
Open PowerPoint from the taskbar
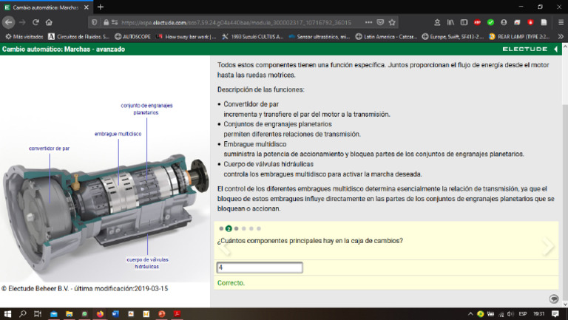(161, 314)
